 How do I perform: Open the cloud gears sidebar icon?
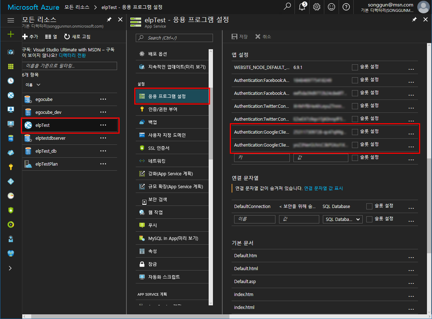click(11, 153)
